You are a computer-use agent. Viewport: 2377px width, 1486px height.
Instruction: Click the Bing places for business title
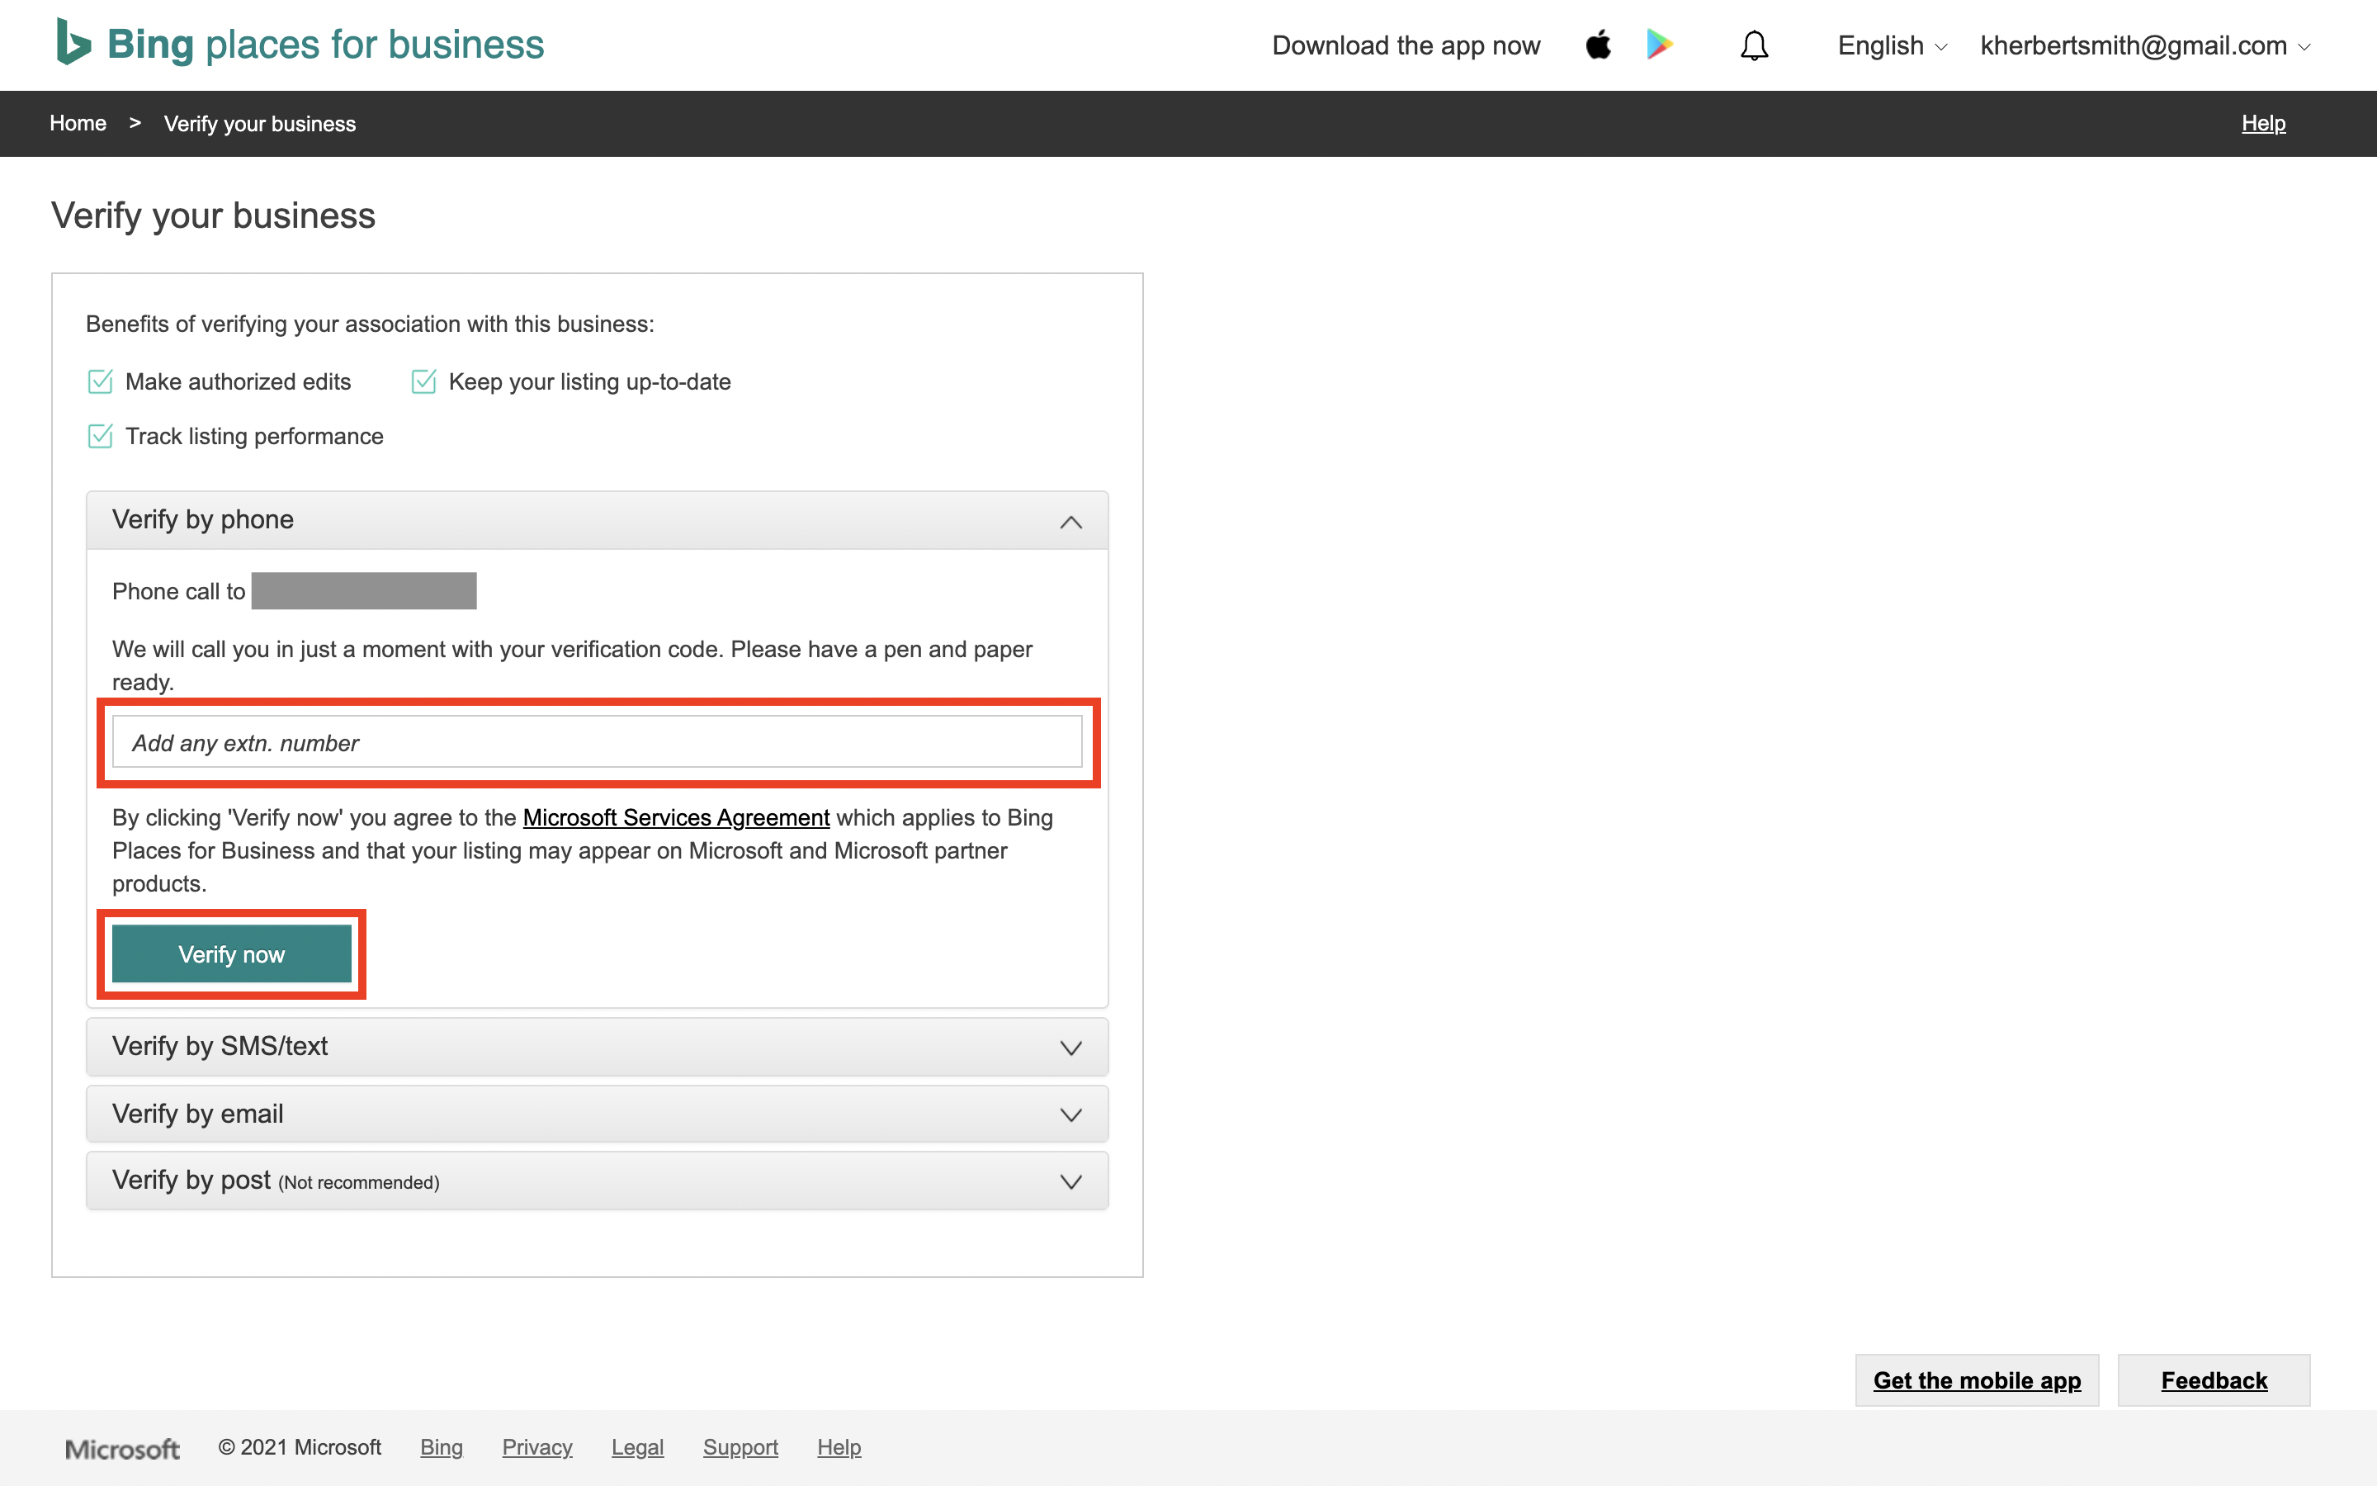coord(325,45)
